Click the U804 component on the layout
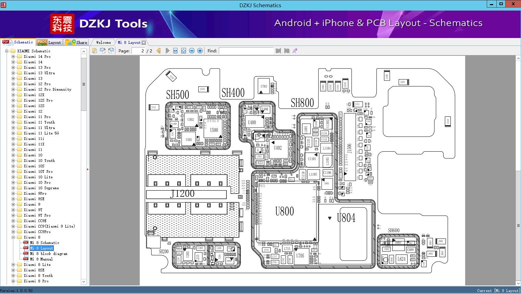This screenshot has width=521, height=294. click(x=346, y=218)
